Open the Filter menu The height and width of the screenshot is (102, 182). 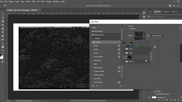(x=34, y=2)
